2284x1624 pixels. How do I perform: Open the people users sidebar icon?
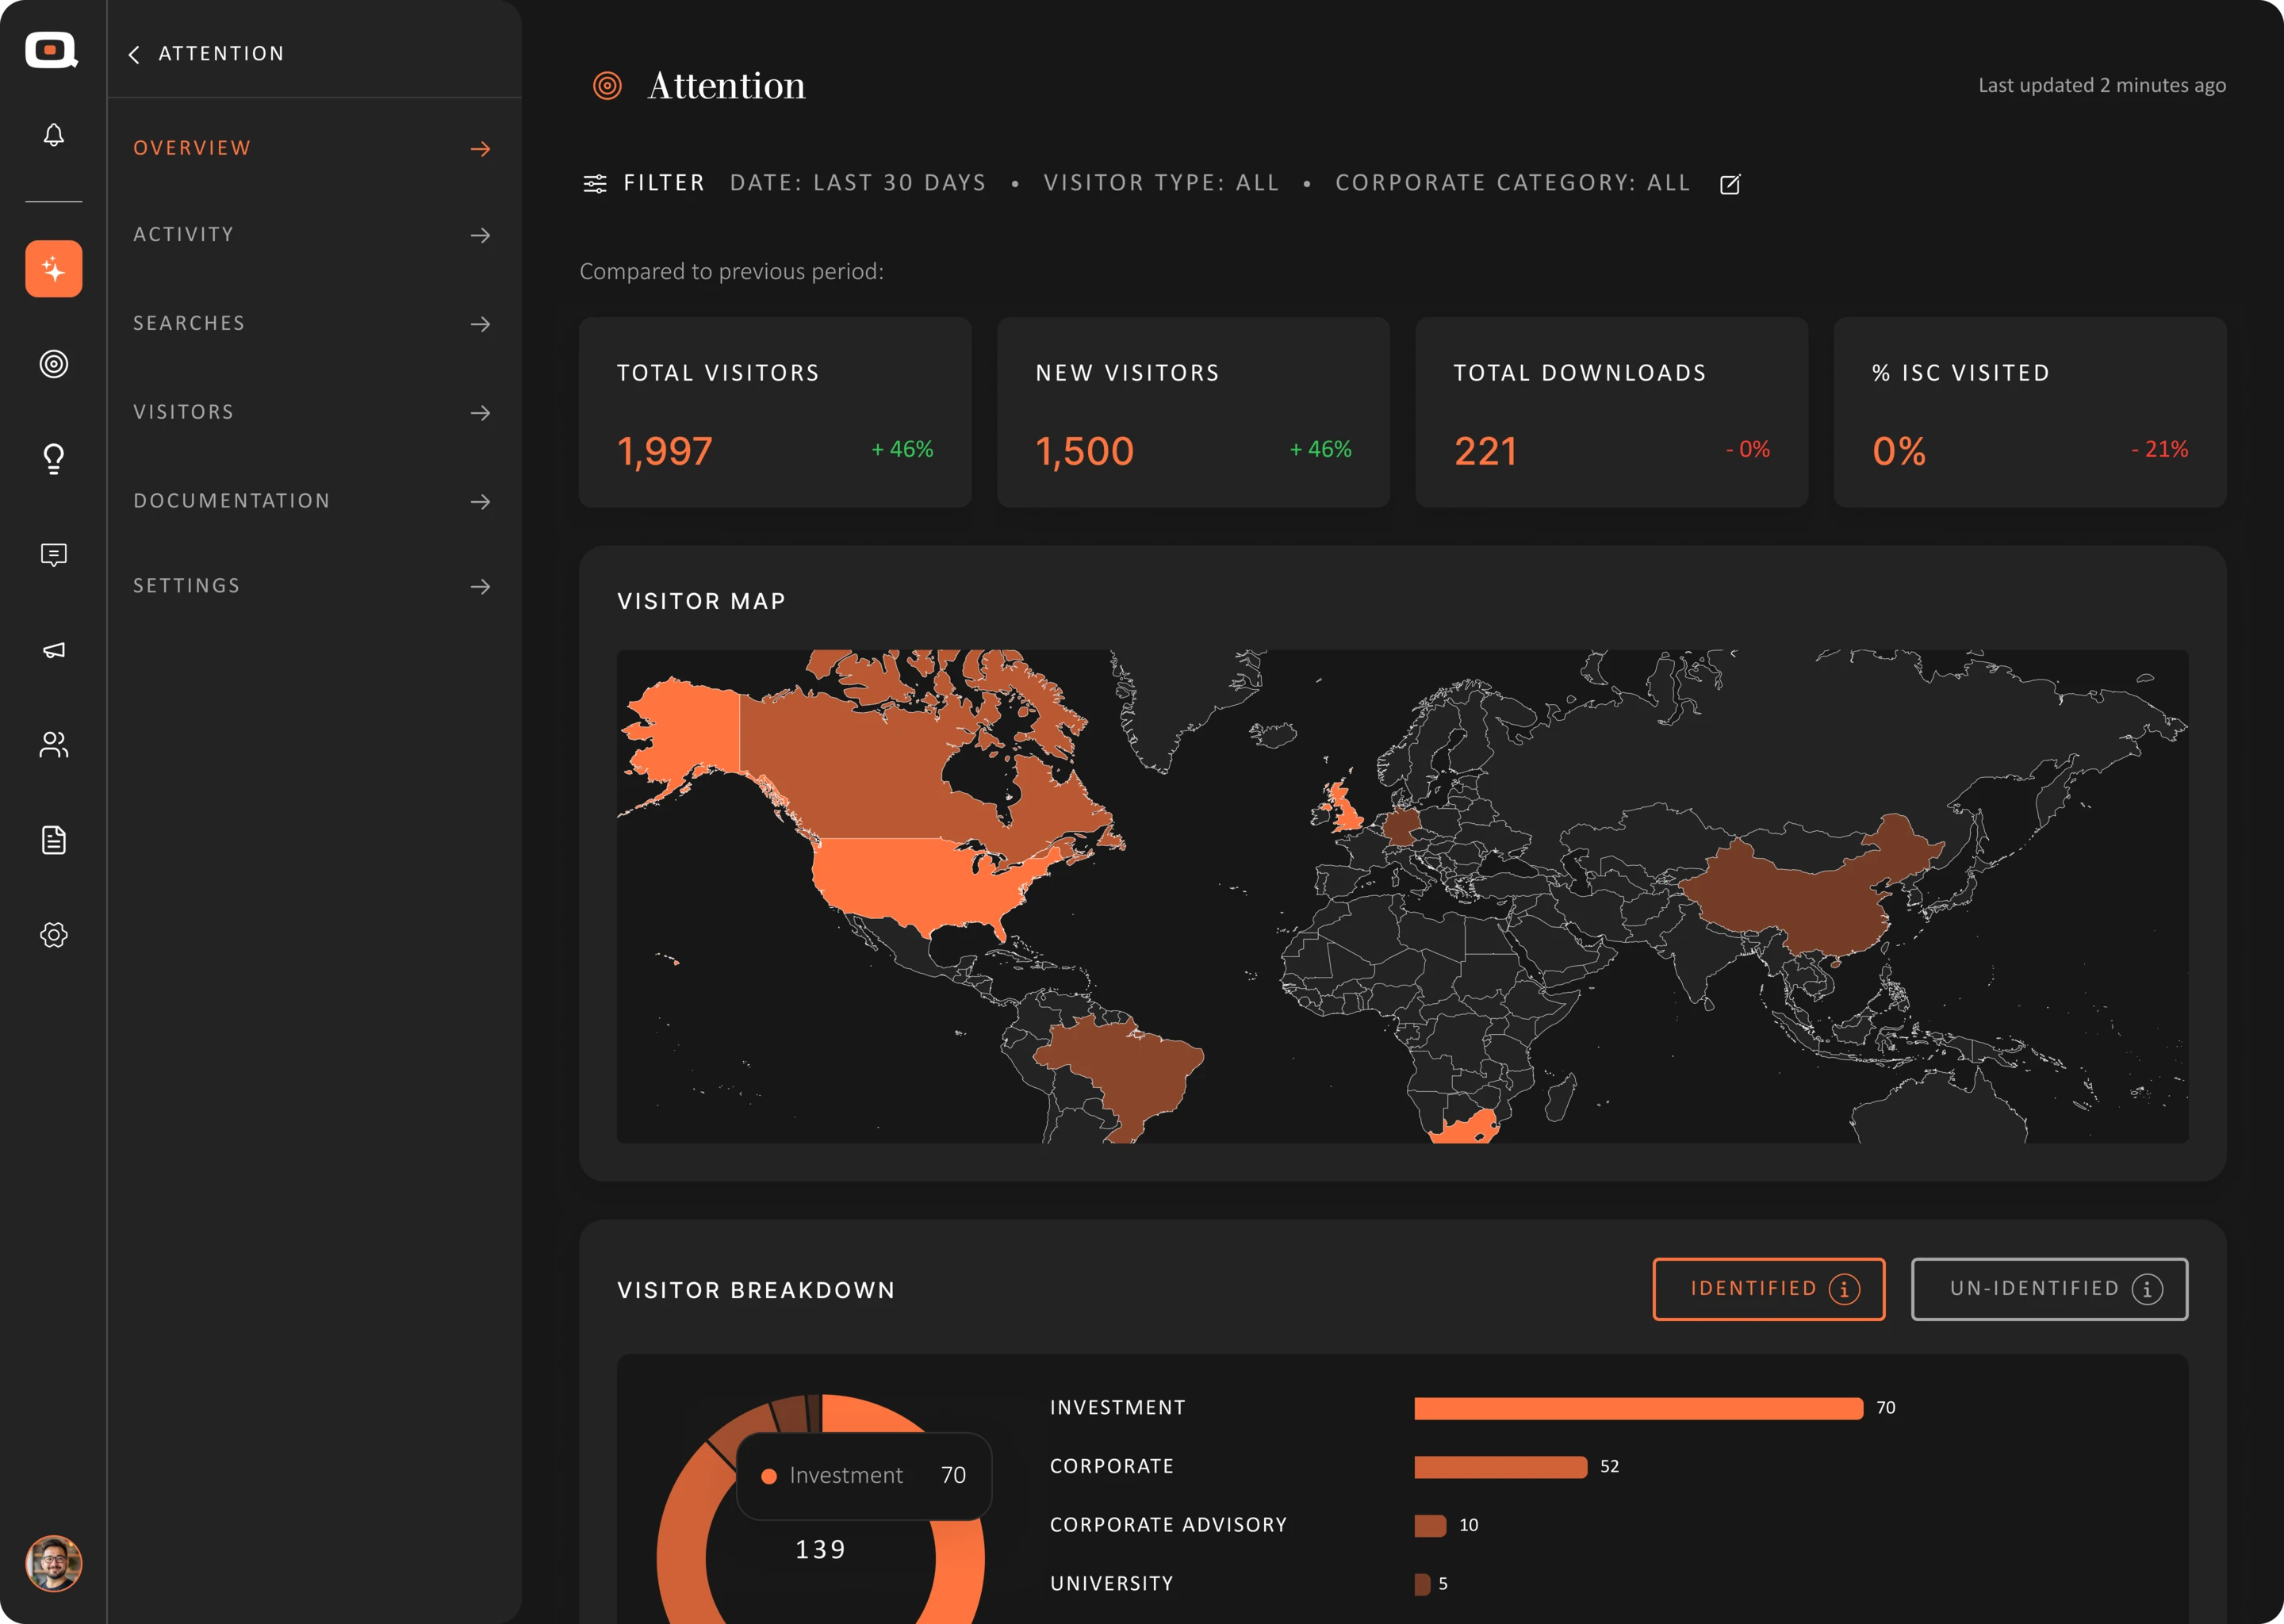pyautogui.click(x=54, y=744)
